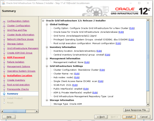Select the current Summary step
154x121 pixels.
[x=12, y=94]
